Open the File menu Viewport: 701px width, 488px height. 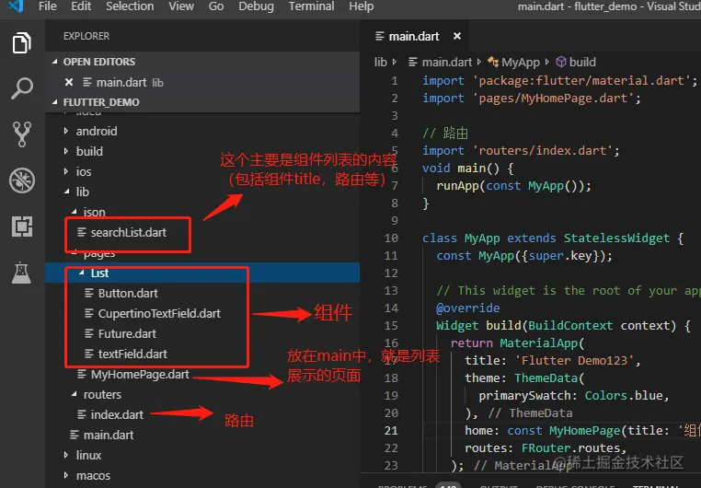point(48,6)
